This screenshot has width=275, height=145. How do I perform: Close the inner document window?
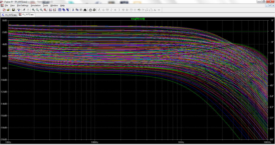click(273, 6)
